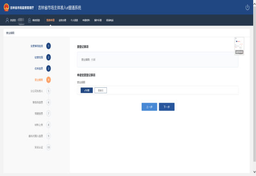Viewport: 256px width, 176px height.
Task: Click the blurred username after 欢迎您
Action: click(x=21, y=21)
